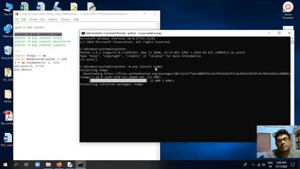
Task: Open the Options menu in IDLE
Action: pyautogui.click(x=53, y=19)
